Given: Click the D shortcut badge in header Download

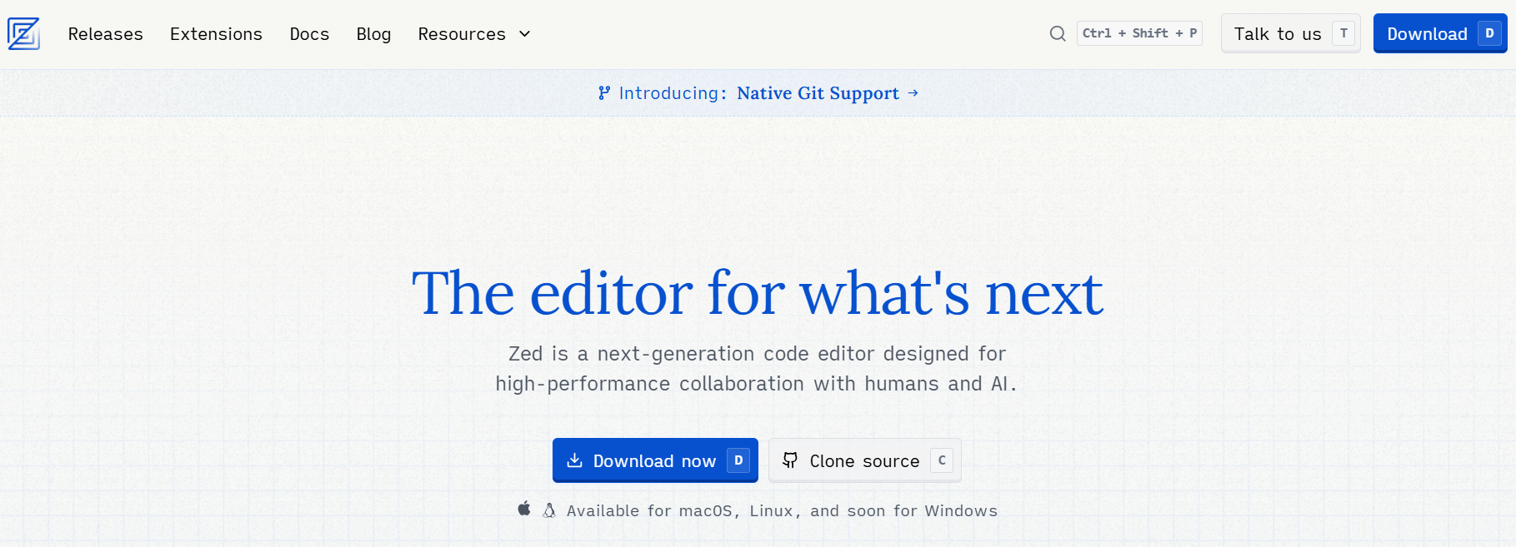Looking at the screenshot, I should coord(1489,33).
